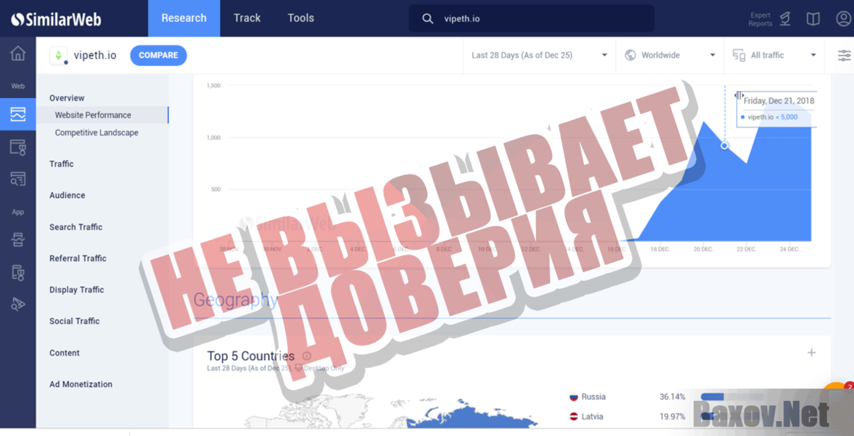Open the orange chat widget

pyautogui.click(x=838, y=395)
